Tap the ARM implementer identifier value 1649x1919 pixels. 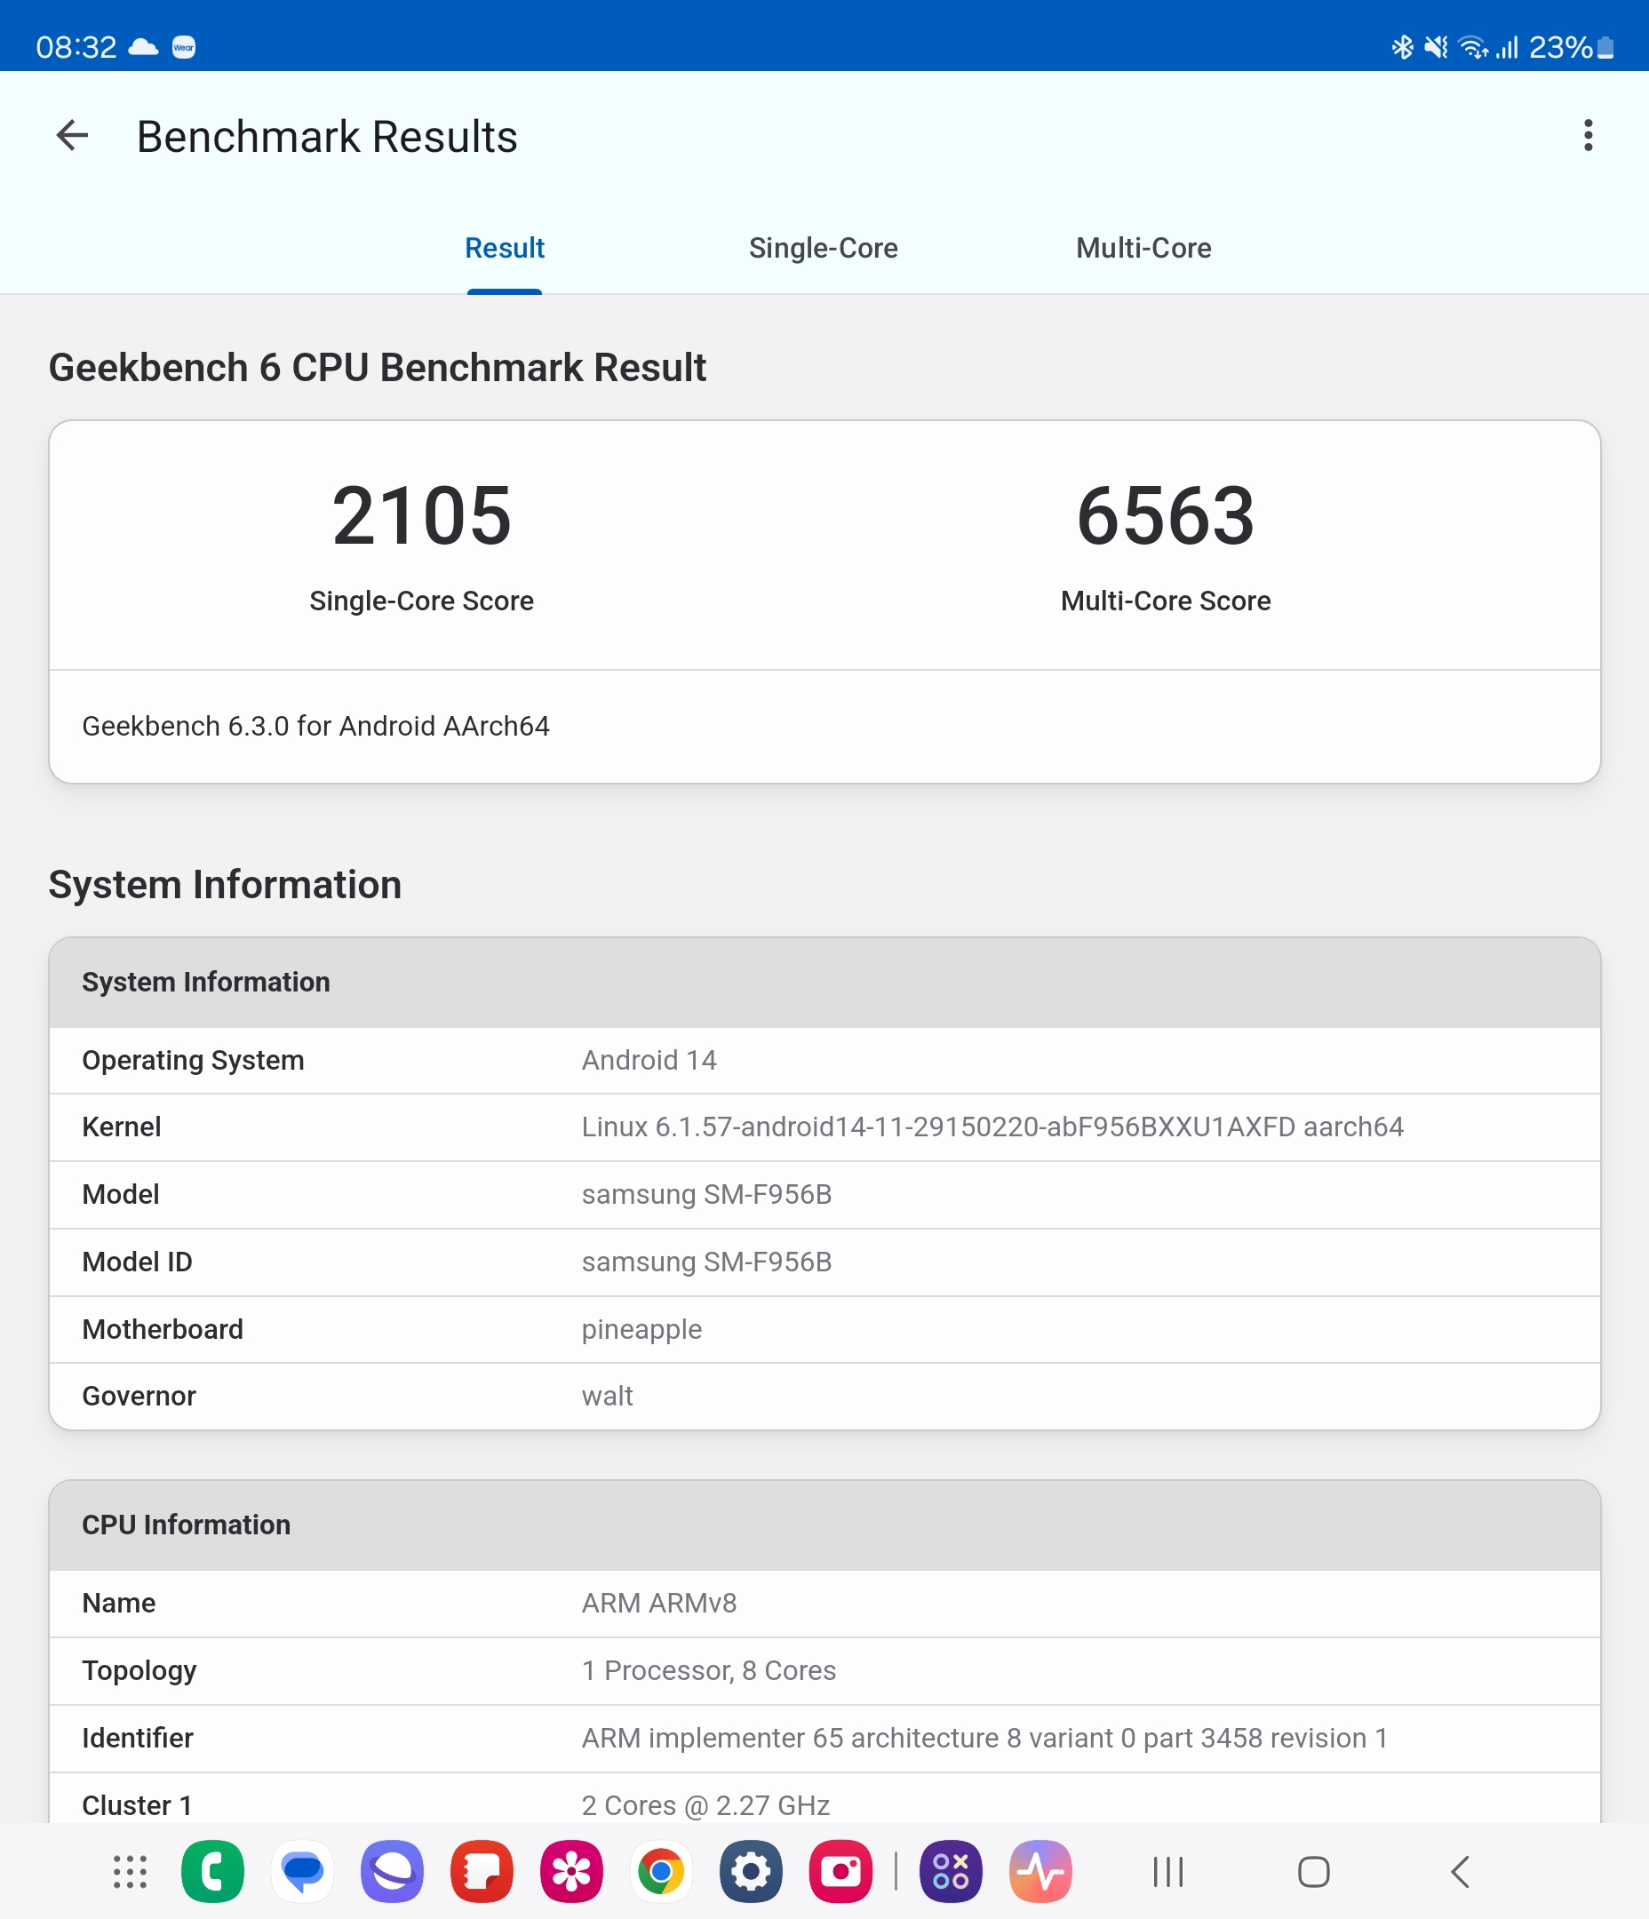(x=984, y=1739)
